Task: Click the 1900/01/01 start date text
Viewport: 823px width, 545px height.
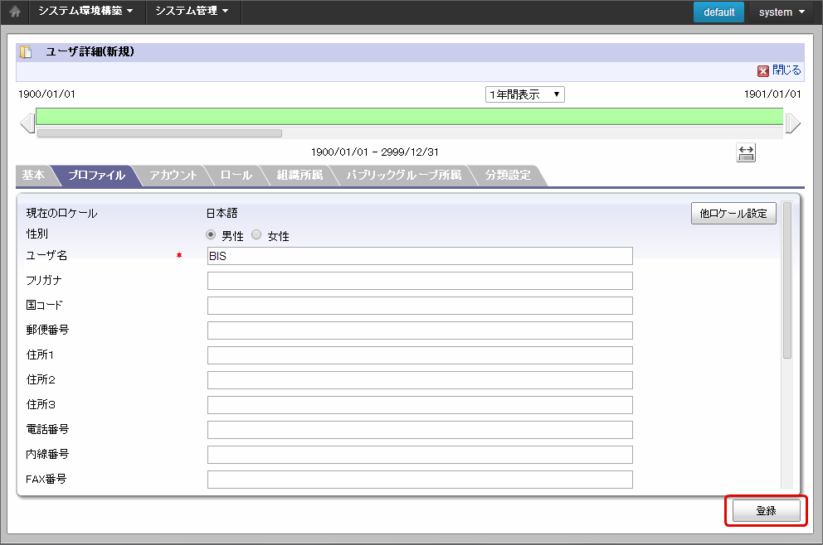Action: pyautogui.click(x=46, y=94)
